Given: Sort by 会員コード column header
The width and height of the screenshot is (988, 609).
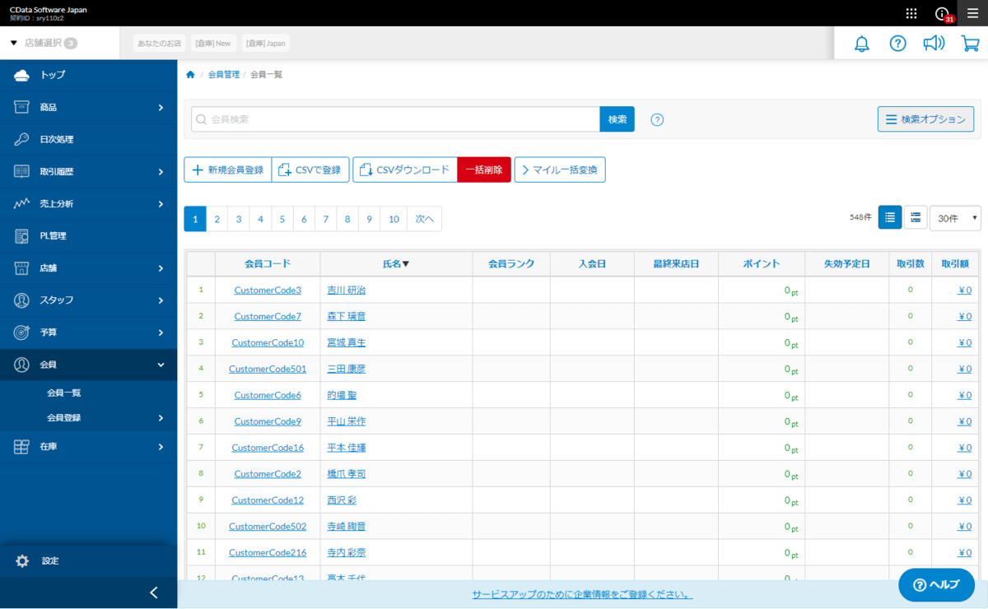Looking at the screenshot, I should point(268,264).
